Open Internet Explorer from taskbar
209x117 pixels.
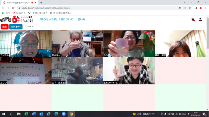(x=49, y=114)
